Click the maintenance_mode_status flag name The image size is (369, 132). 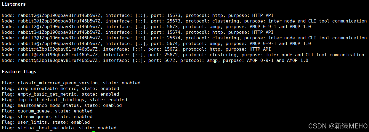(x=48, y=105)
